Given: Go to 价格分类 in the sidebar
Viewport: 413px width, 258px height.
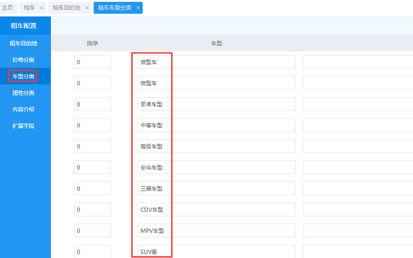Looking at the screenshot, I should pyautogui.click(x=23, y=60).
